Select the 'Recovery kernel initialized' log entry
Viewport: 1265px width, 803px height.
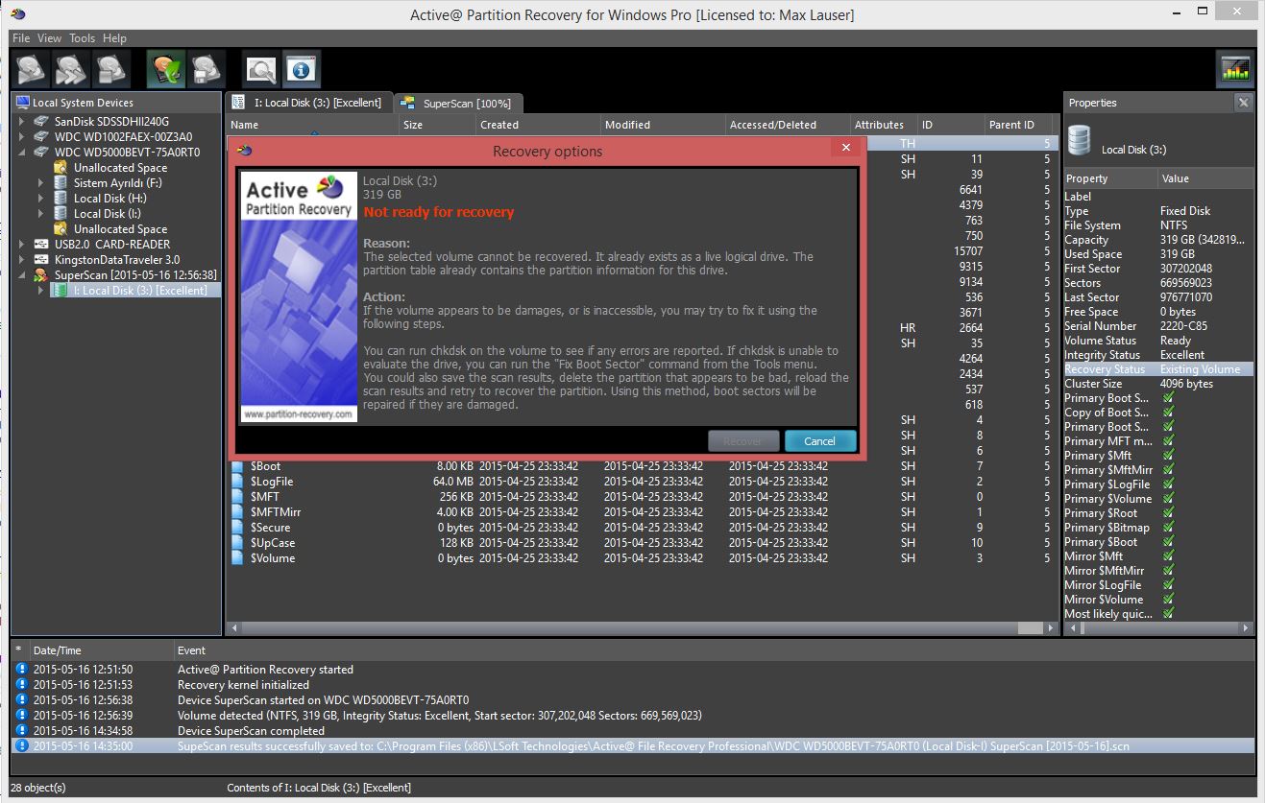pos(632,685)
